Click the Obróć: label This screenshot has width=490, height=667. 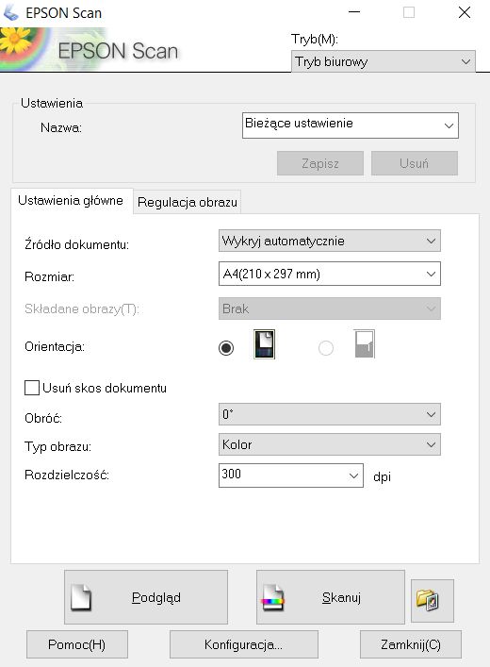43,418
